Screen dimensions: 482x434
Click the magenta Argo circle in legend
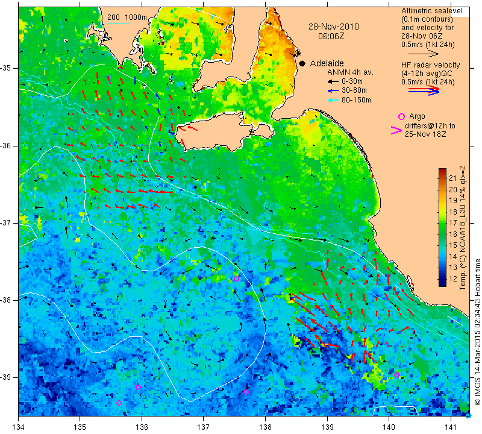point(401,116)
